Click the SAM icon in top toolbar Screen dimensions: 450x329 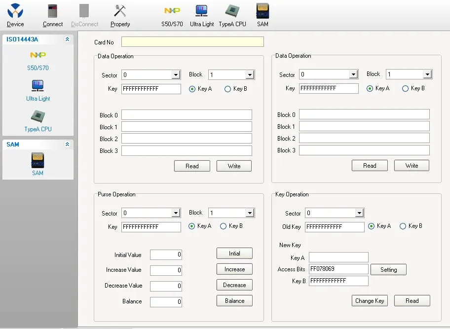(262, 15)
